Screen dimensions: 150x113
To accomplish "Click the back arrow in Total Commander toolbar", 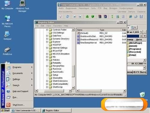I will (x=74, y=17).
